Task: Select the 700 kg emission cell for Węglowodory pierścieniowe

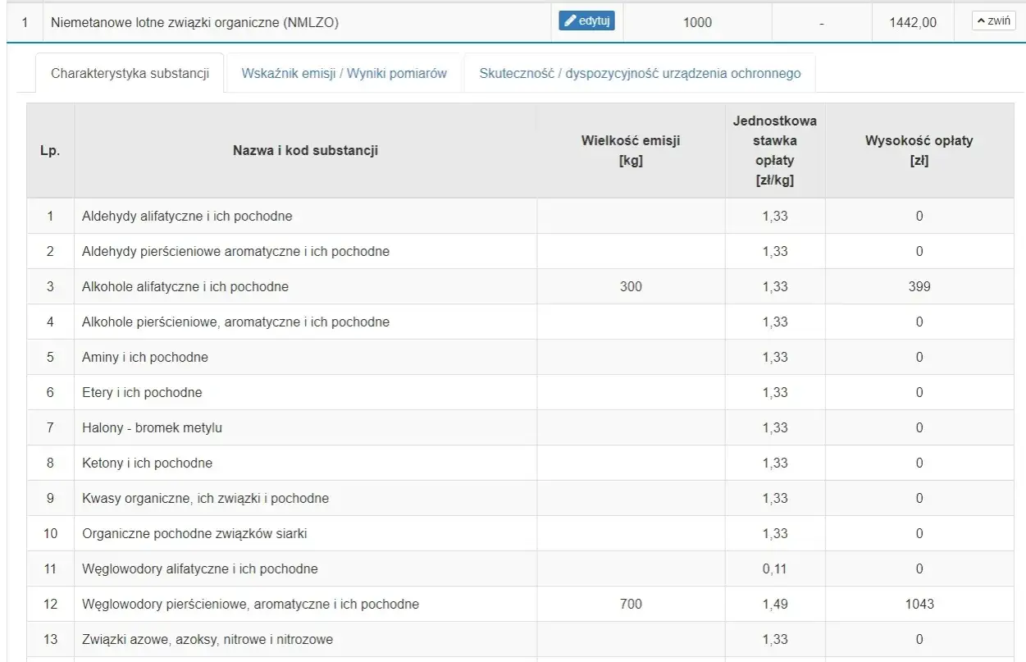Action: click(631, 605)
